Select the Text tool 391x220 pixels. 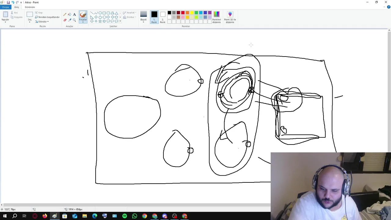pos(74,14)
